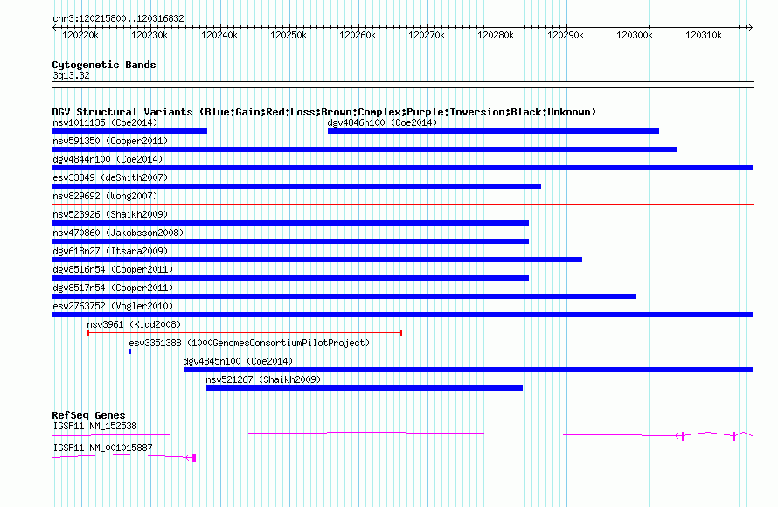This screenshot has height=507, width=778.
Task: Click the blue bar under nsv521267
Action: 365,388
